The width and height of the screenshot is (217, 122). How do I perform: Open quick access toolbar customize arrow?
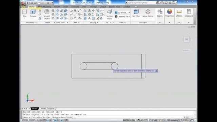[x=52, y=3]
